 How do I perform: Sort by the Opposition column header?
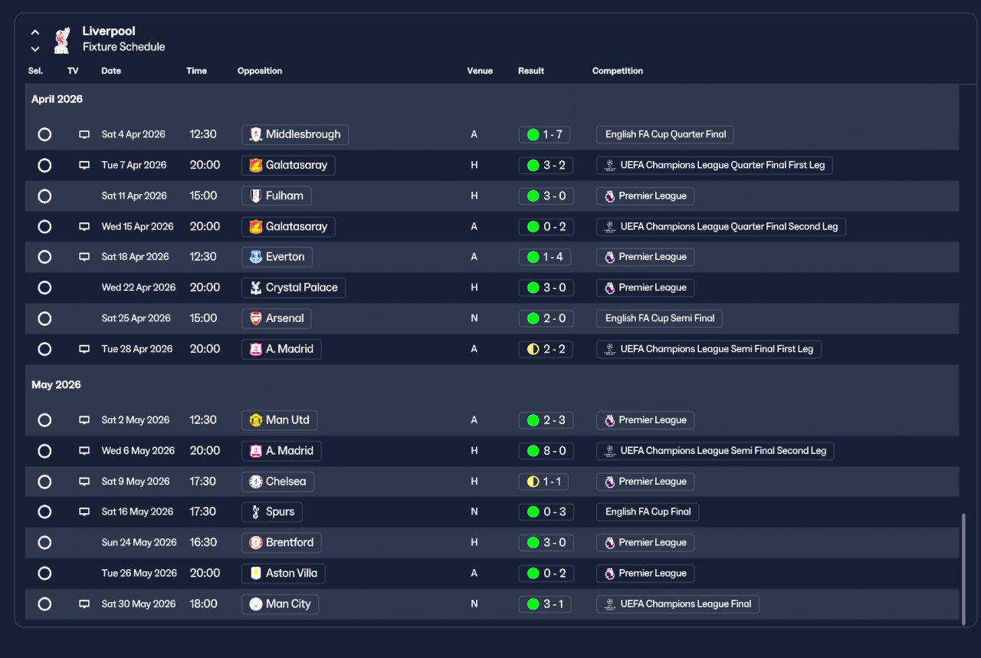tap(260, 71)
